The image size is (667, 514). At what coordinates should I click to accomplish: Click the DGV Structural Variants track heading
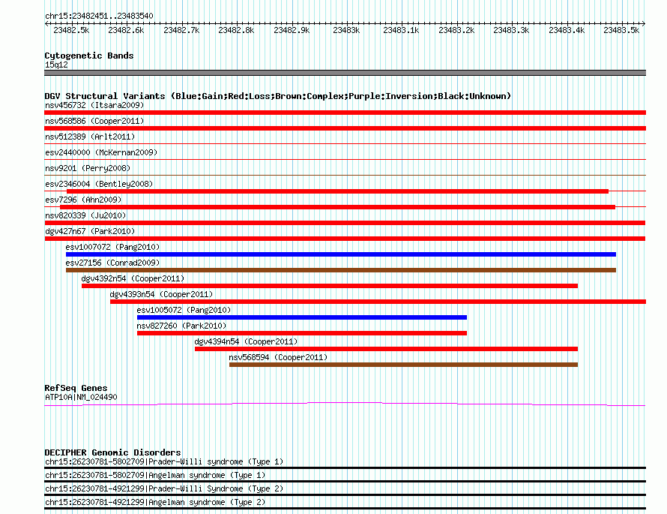(x=277, y=96)
